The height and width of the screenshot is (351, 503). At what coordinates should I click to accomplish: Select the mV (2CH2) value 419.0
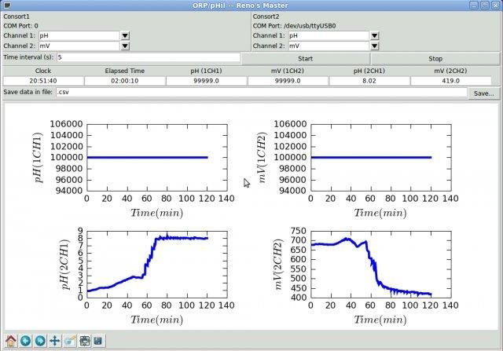point(450,81)
